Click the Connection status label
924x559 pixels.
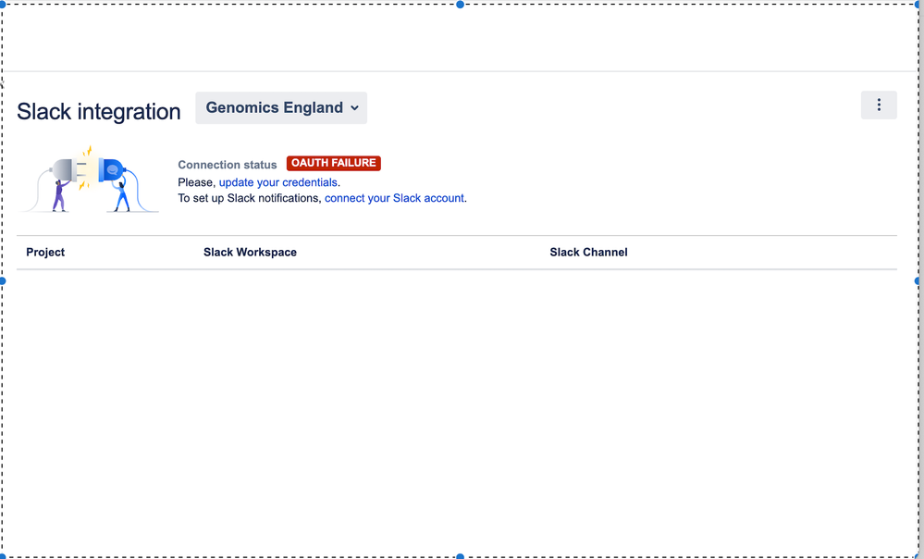coord(227,165)
